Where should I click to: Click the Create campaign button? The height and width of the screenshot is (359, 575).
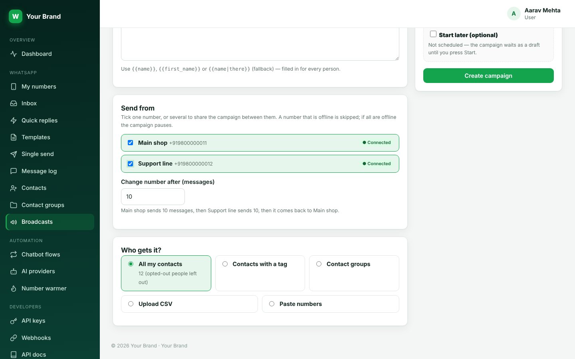coord(488,76)
